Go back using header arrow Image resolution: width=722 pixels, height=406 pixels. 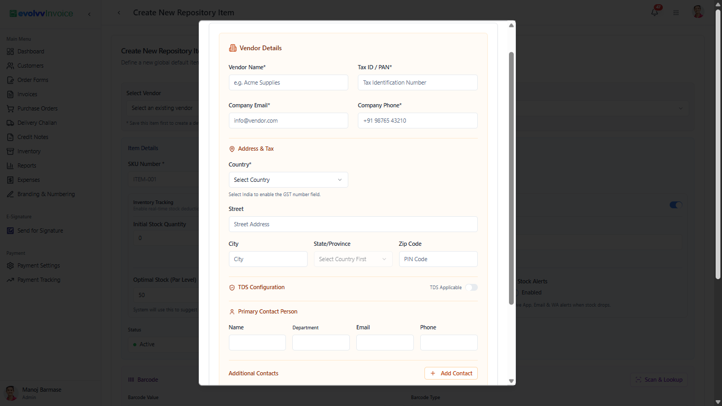click(119, 13)
